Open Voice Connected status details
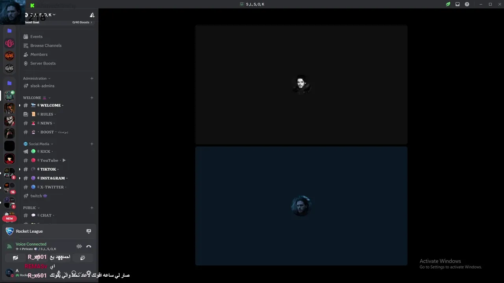This screenshot has height=283, width=504. tap(31, 244)
